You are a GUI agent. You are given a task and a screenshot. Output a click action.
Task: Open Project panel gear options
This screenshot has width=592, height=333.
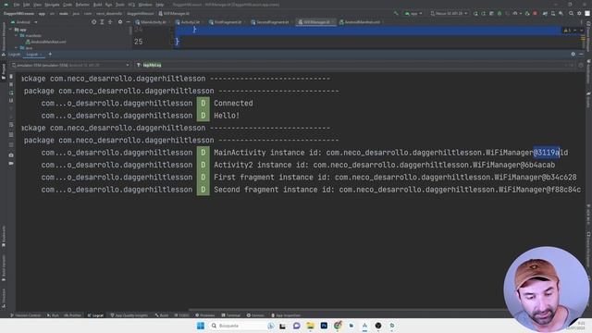tap(120, 22)
